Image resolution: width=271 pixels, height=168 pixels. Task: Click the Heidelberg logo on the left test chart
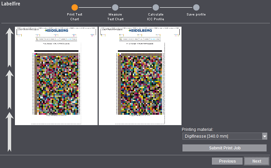[x=56, y=30]
